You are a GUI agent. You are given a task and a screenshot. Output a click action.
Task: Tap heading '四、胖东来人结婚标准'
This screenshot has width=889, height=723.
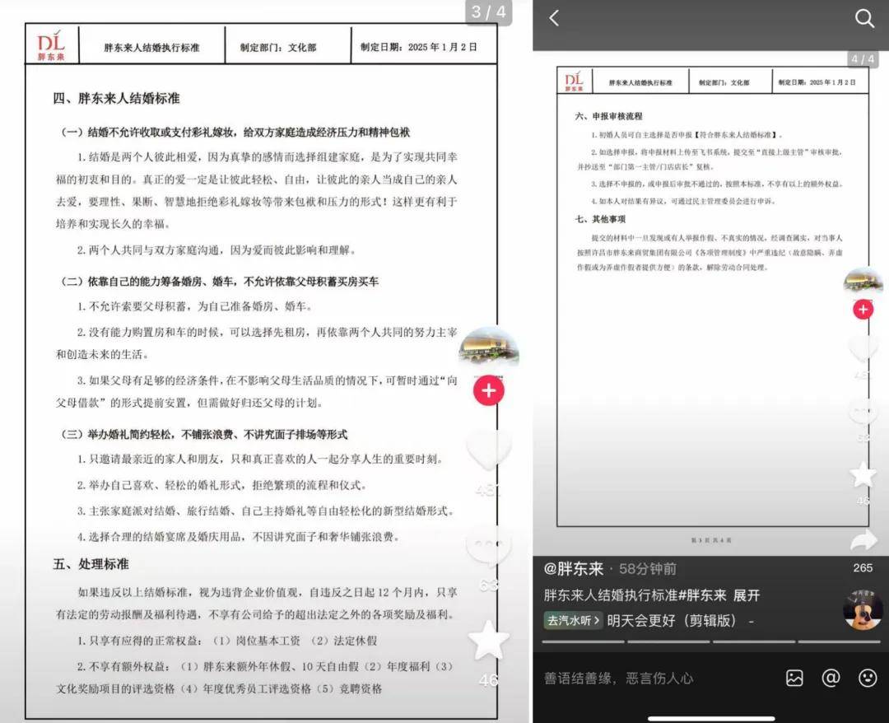pyautogui.click(x=116, y=98)
